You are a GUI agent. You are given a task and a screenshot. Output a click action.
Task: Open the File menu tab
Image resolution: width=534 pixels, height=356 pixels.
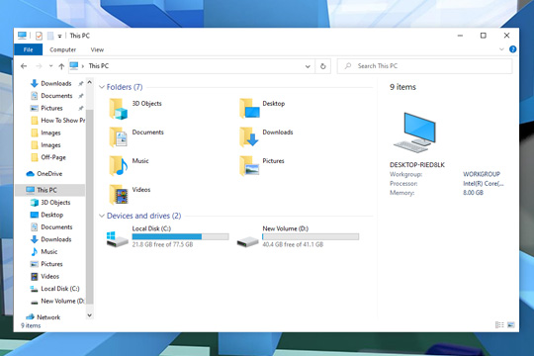29,49
